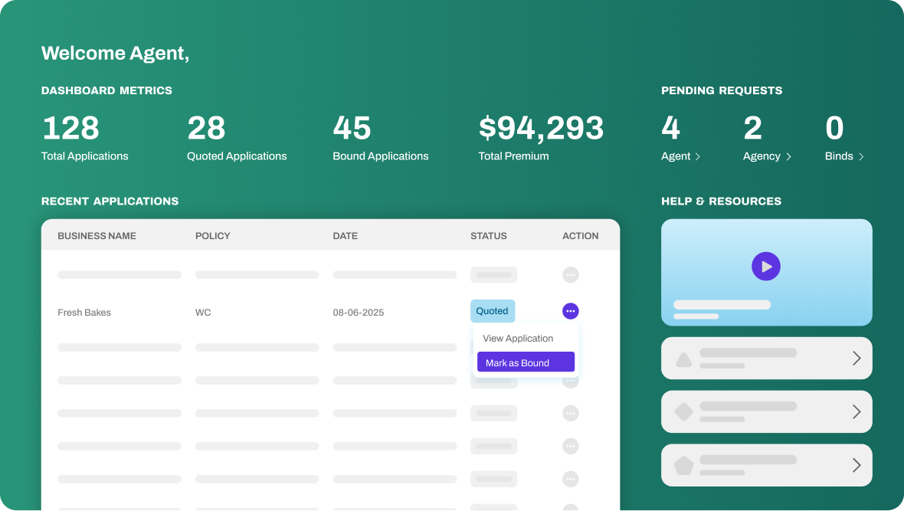Click the WC policy cell
The image size is (904, 511).
pos(203,313)
